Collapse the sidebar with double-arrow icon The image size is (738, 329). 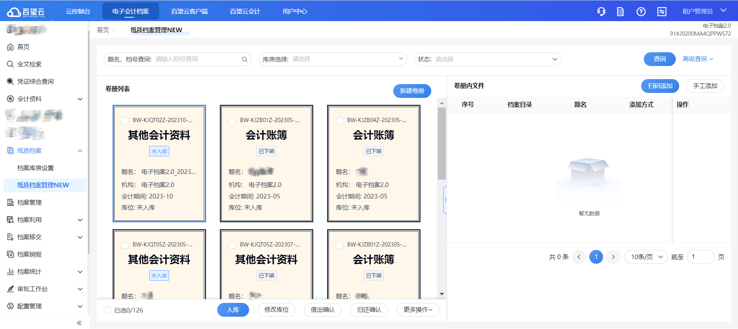point(79,323)
